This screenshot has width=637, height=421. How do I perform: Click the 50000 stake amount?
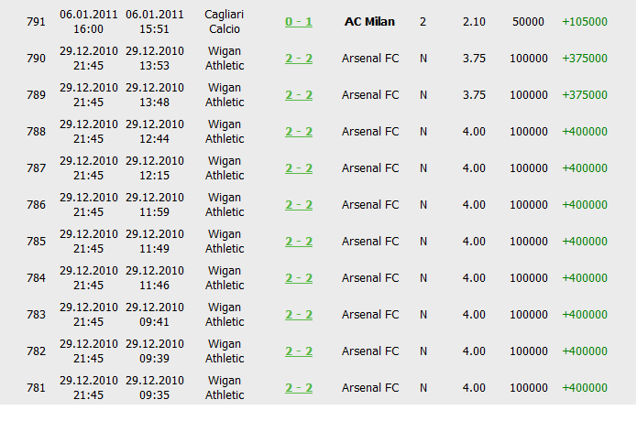(529, 22)
